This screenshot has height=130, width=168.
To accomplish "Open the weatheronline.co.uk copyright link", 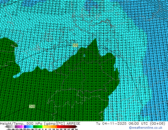I will point(145,128).
